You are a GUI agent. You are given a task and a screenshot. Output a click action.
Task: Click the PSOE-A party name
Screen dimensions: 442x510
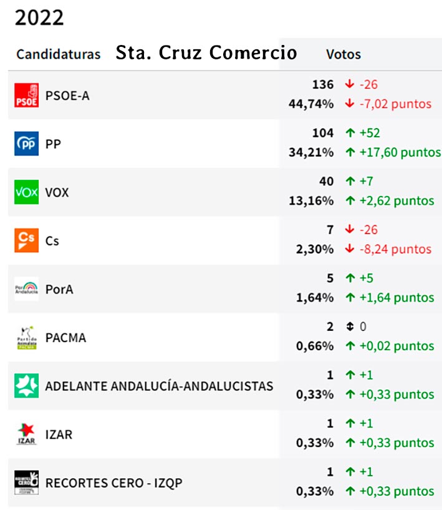[x=67, y=96]
